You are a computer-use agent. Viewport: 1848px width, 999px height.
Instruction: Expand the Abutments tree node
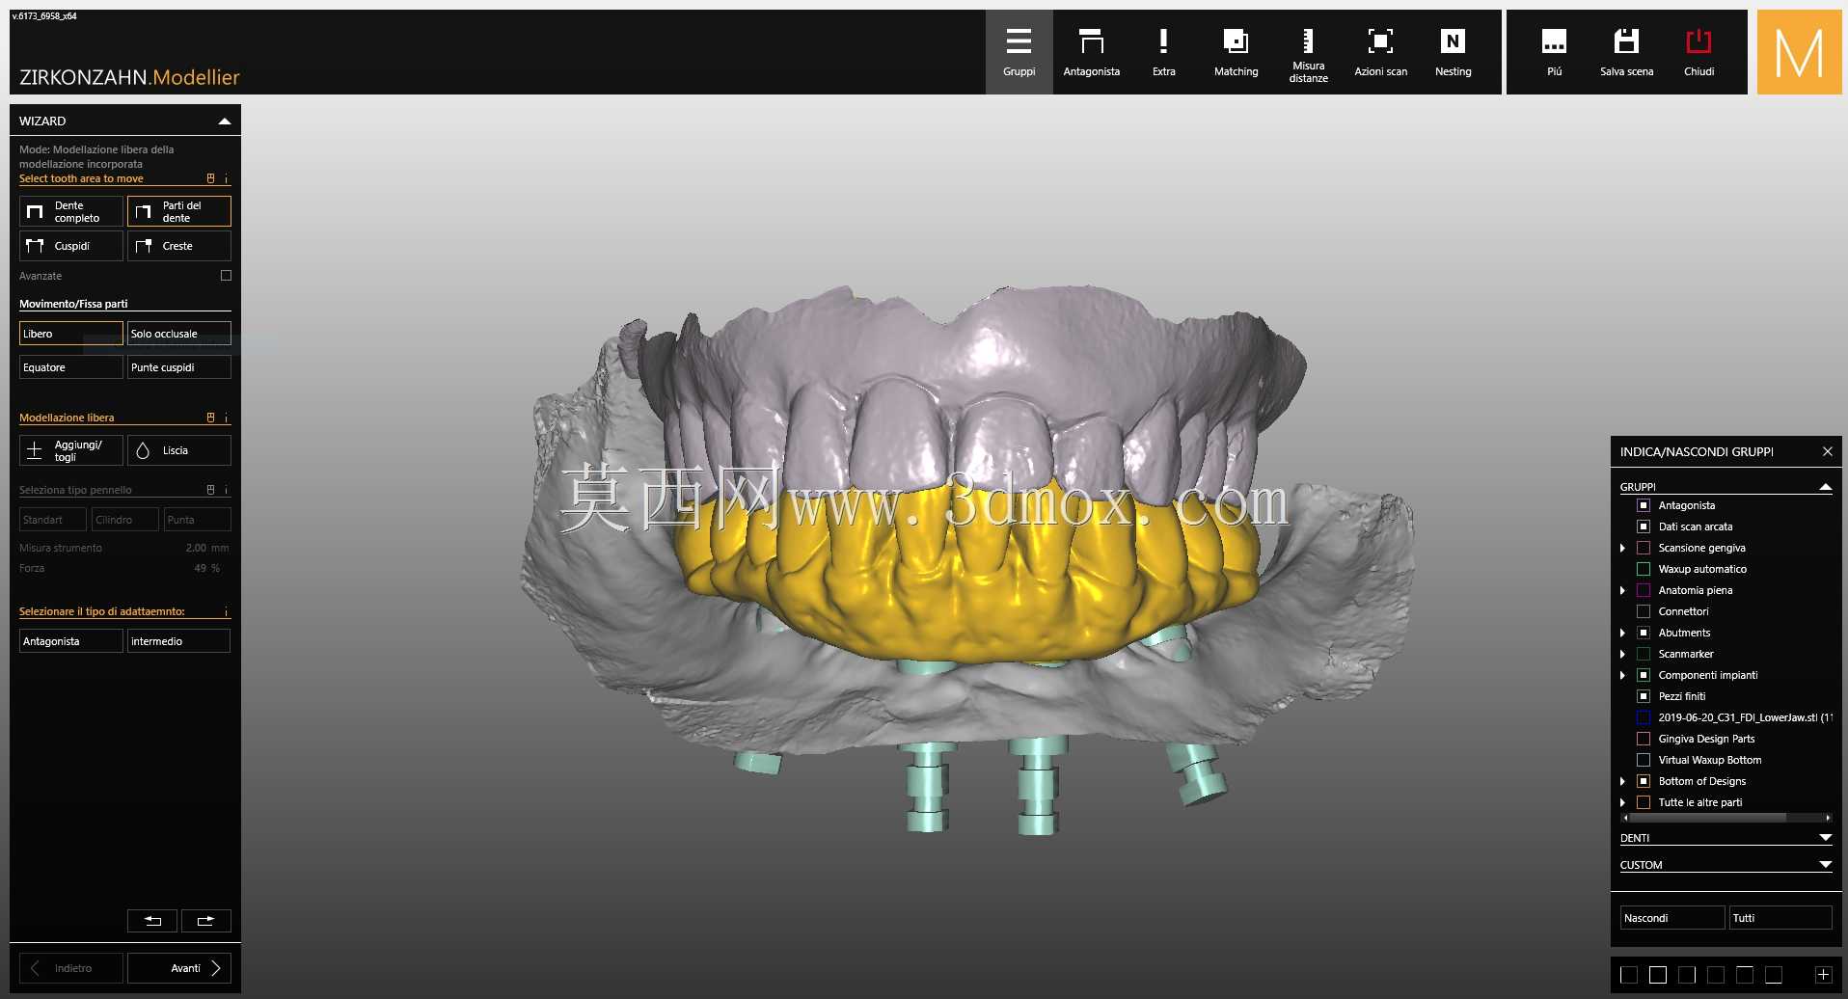coord(1622,633)
